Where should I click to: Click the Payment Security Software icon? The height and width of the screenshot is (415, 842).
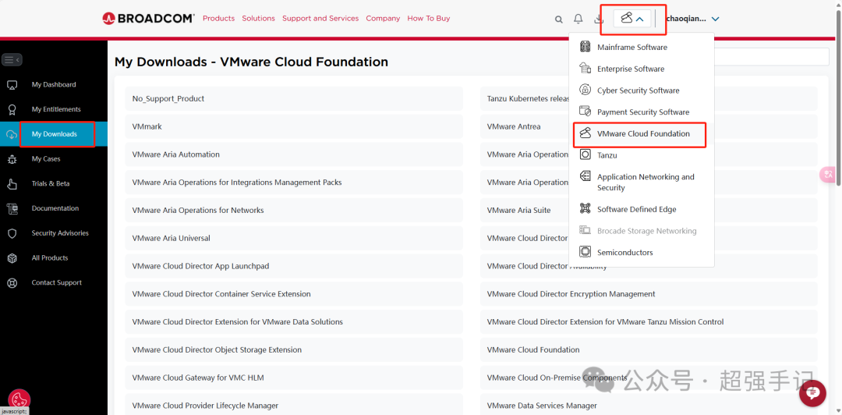click(586, 112)
